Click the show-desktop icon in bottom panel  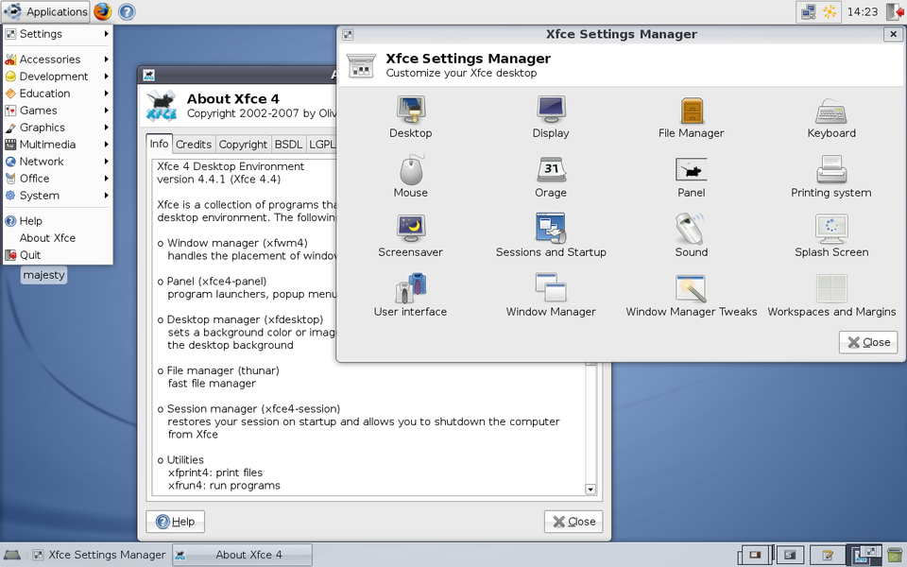tap(12, 555)
